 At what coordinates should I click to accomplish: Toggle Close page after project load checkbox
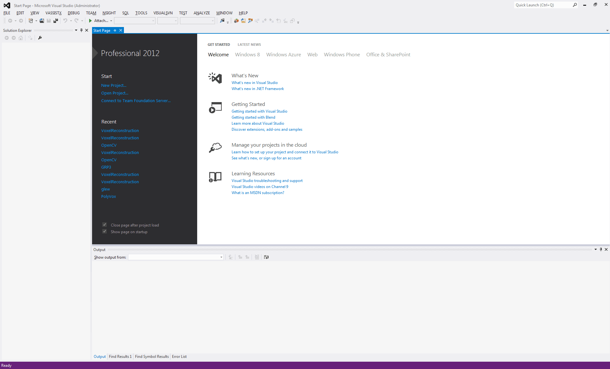click(x=104, y=225)
